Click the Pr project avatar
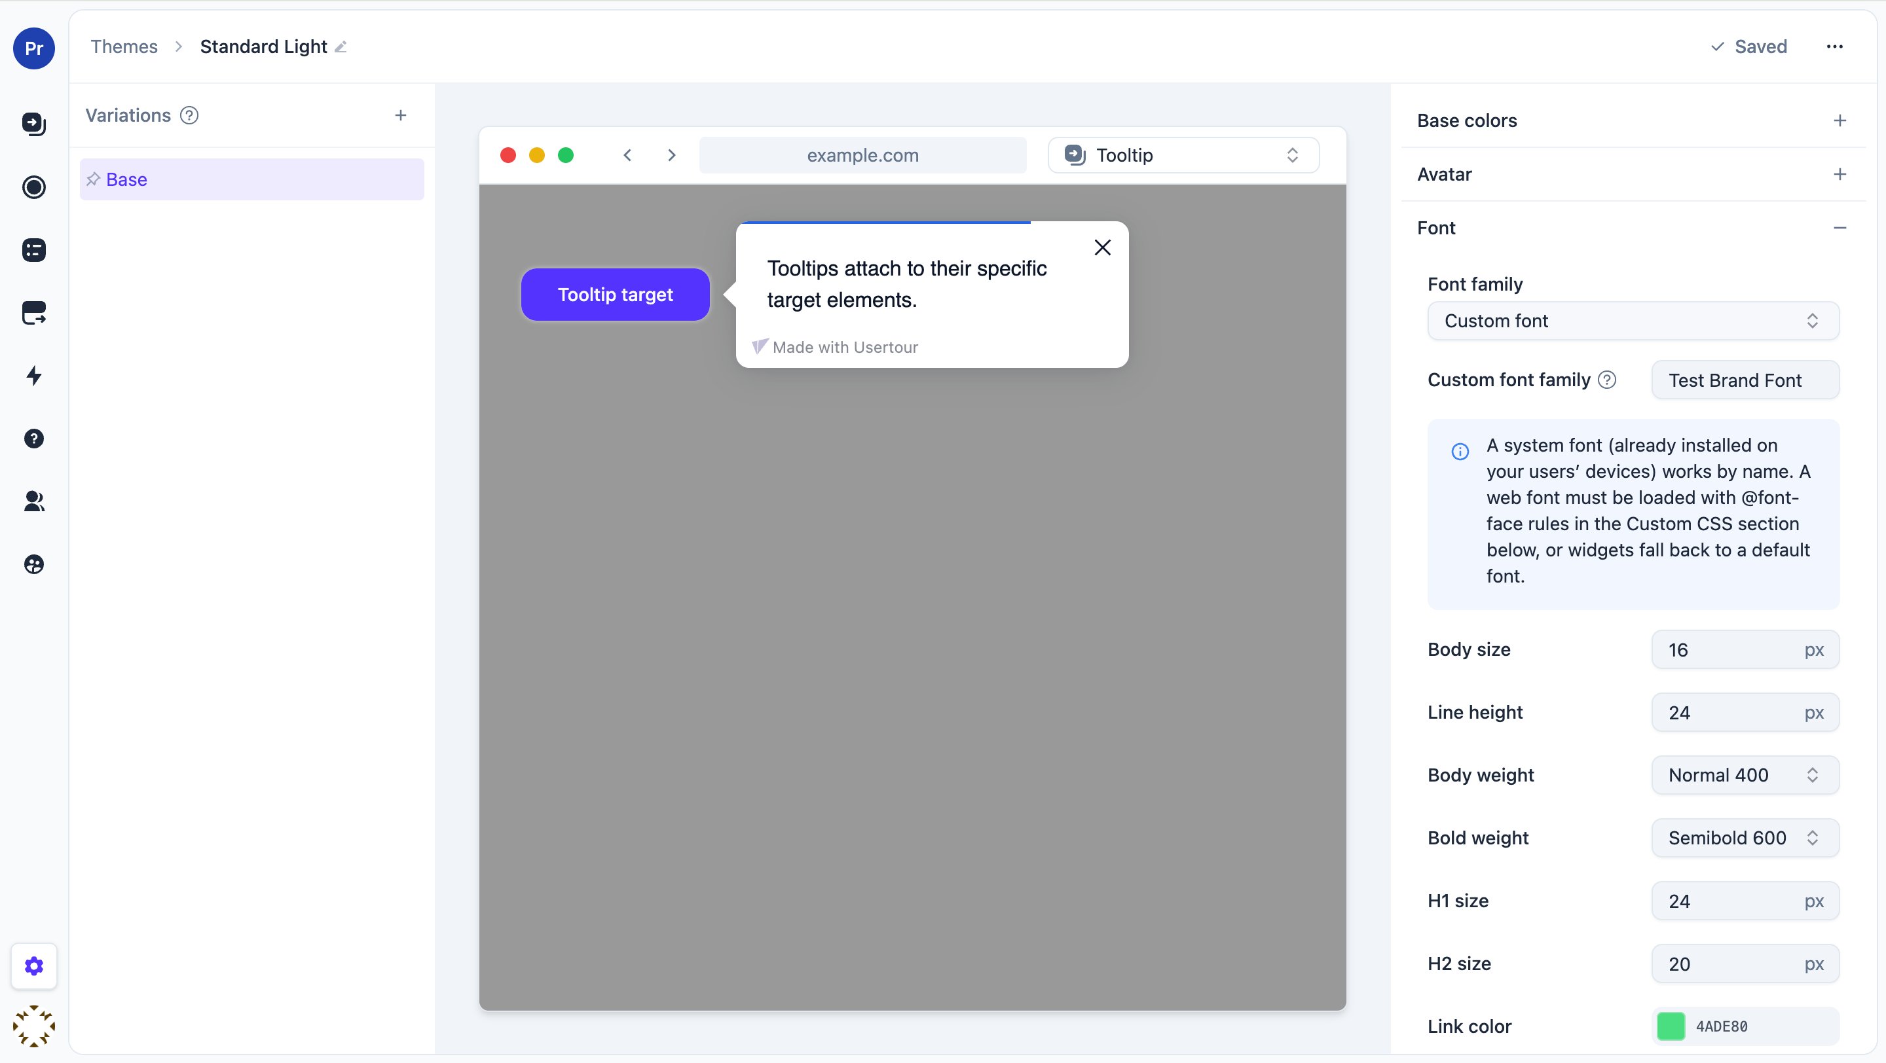The width and height of the screenshot is (1886, 1063). (x=33, y=48)
